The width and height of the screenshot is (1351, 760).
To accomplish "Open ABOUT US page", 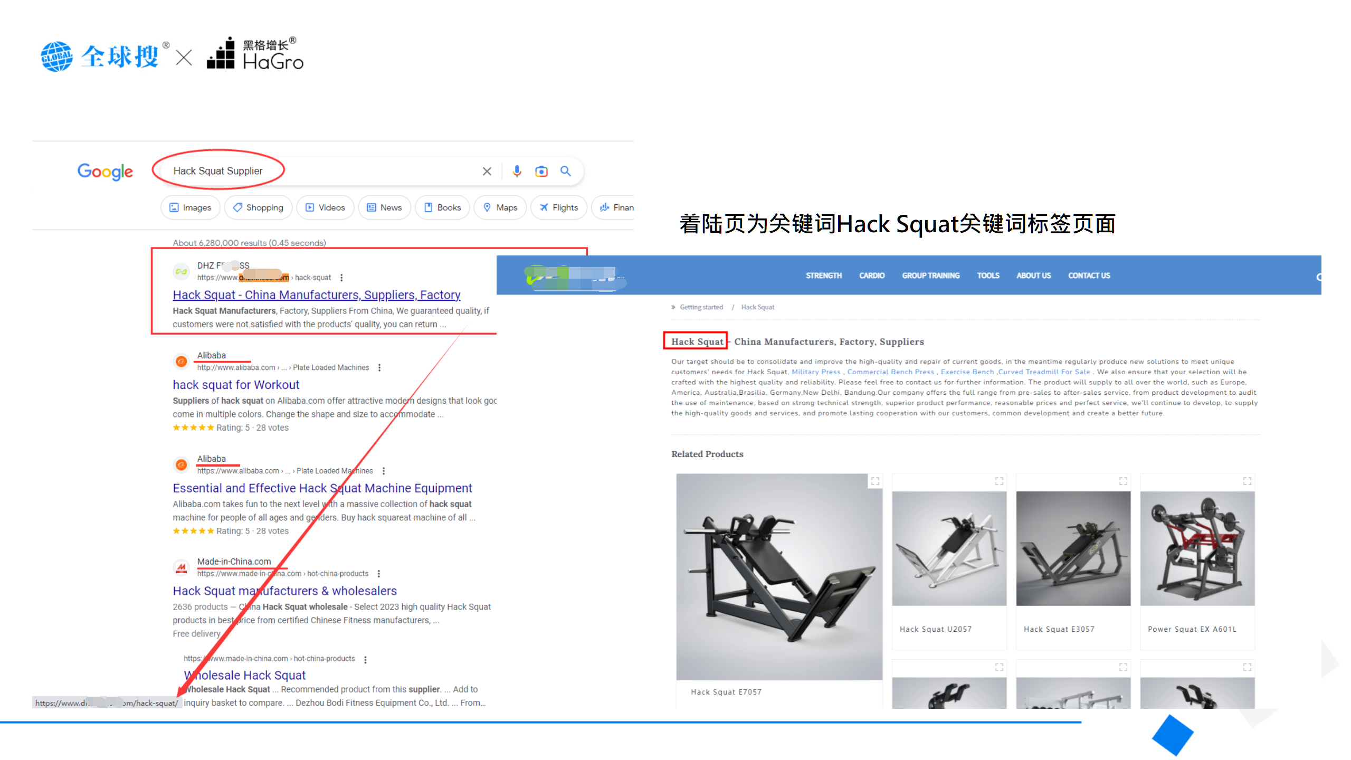I will tap(1034, 275).
